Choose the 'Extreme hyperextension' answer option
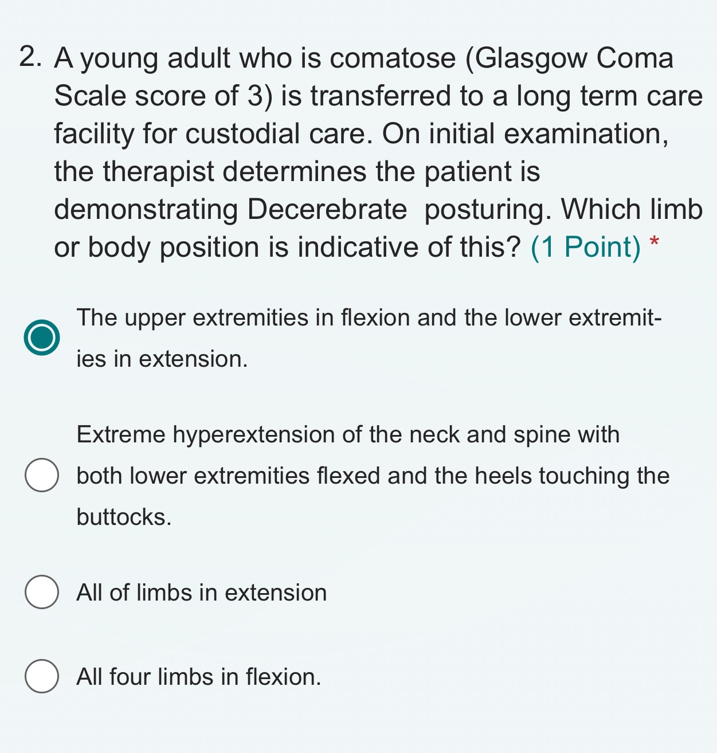 tap(41, 474)
